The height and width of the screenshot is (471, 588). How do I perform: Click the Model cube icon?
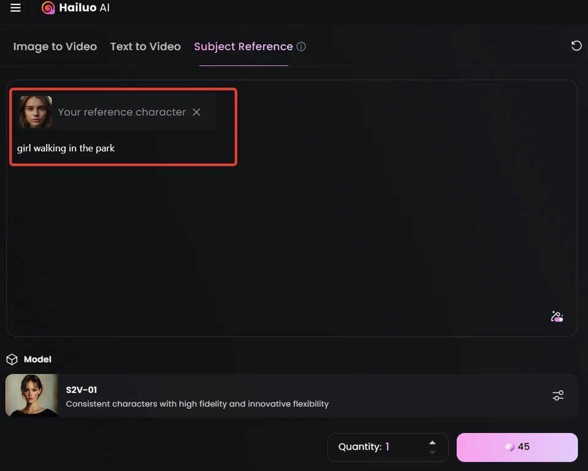tap(12, 359)
